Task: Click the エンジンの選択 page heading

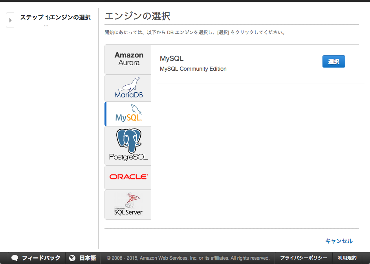Action: (137, 16)
